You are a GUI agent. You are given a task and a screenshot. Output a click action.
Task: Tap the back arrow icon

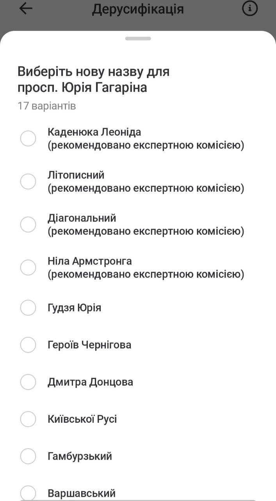(x=26, y=9)
